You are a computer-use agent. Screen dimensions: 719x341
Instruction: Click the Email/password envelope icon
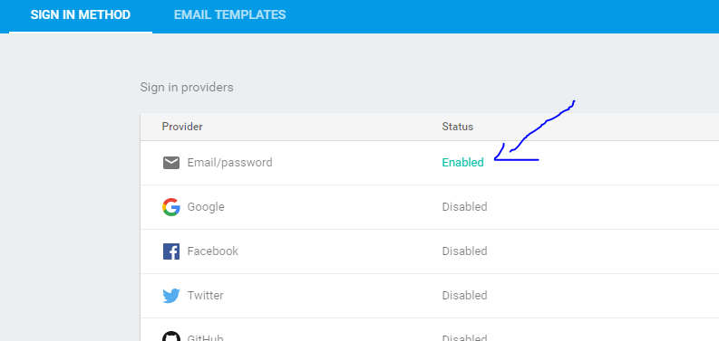171,163
